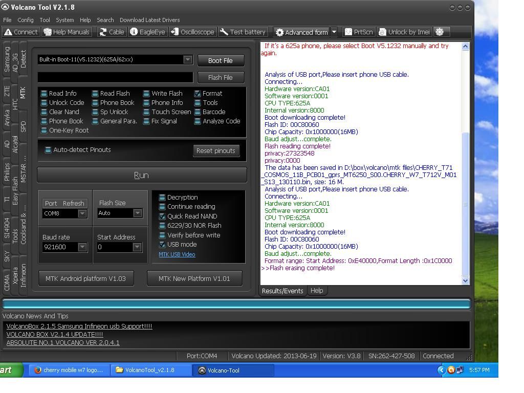Open Help Manuals from toolbar
Image resolution: width=524 pixels, height=393 pixels.
click(67, 32)
